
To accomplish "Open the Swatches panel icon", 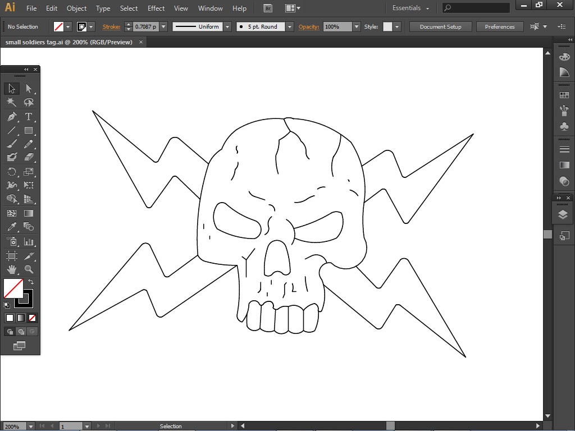I will pyautogui.click(x=564, y=95).
